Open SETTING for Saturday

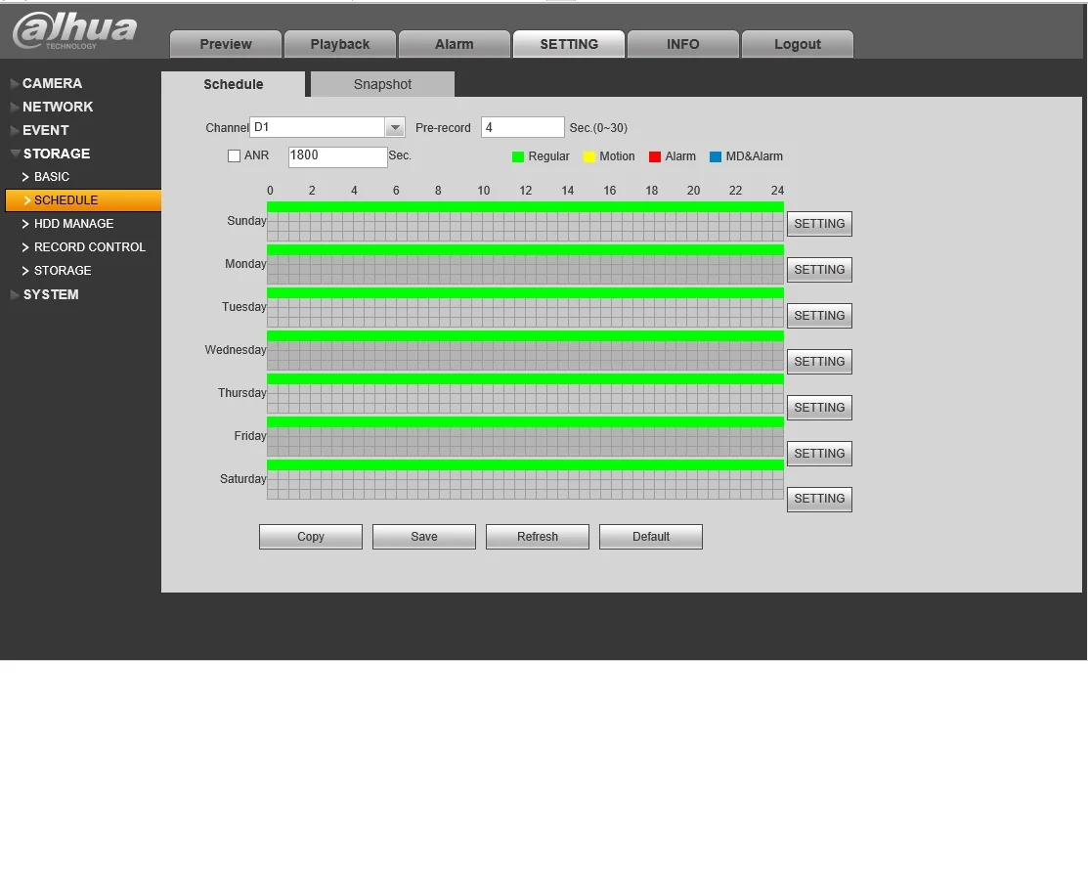coord(819,499)
